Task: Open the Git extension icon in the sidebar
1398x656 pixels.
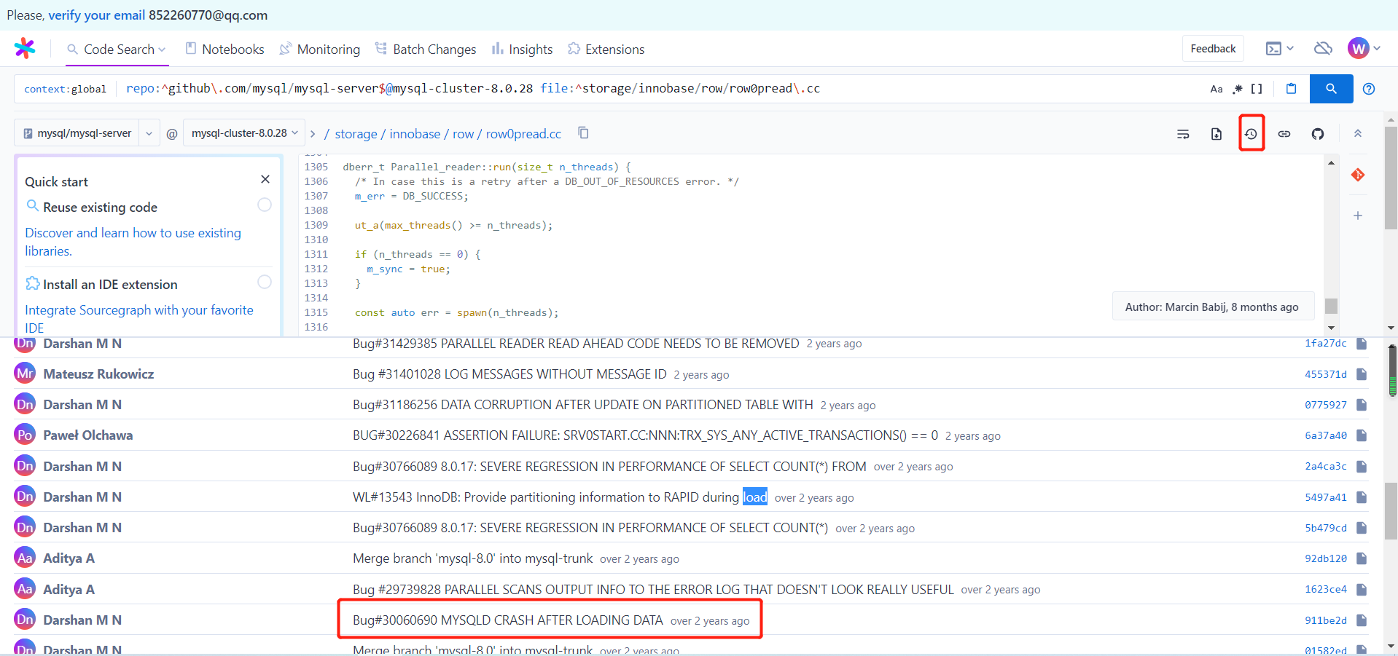Action: tap(1358, 175)
